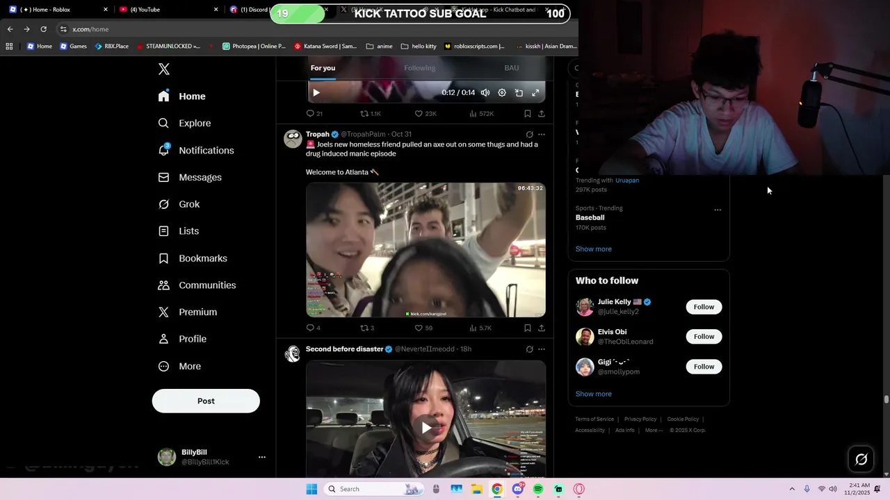
Task: Open Communities in the sidebar
Action: [197, 285]
